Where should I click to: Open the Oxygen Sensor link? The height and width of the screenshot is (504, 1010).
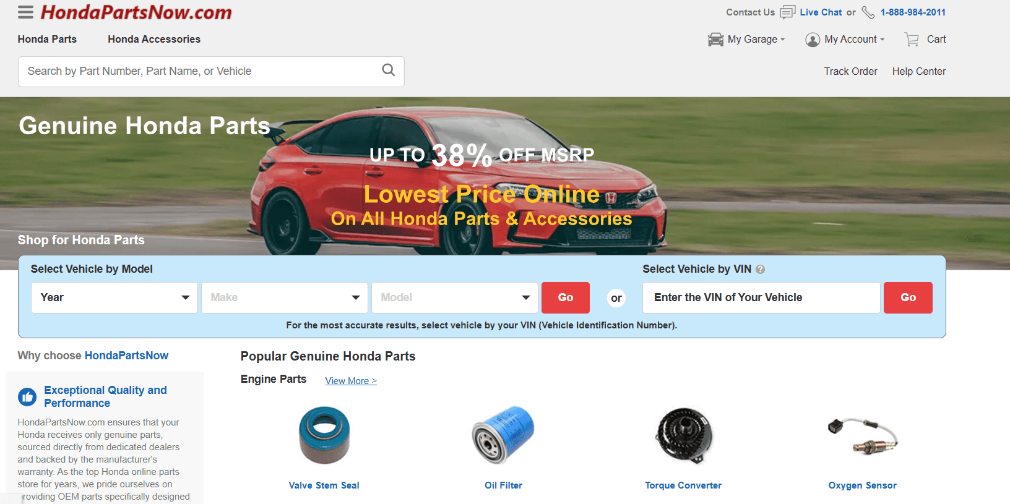pos(863,485)
